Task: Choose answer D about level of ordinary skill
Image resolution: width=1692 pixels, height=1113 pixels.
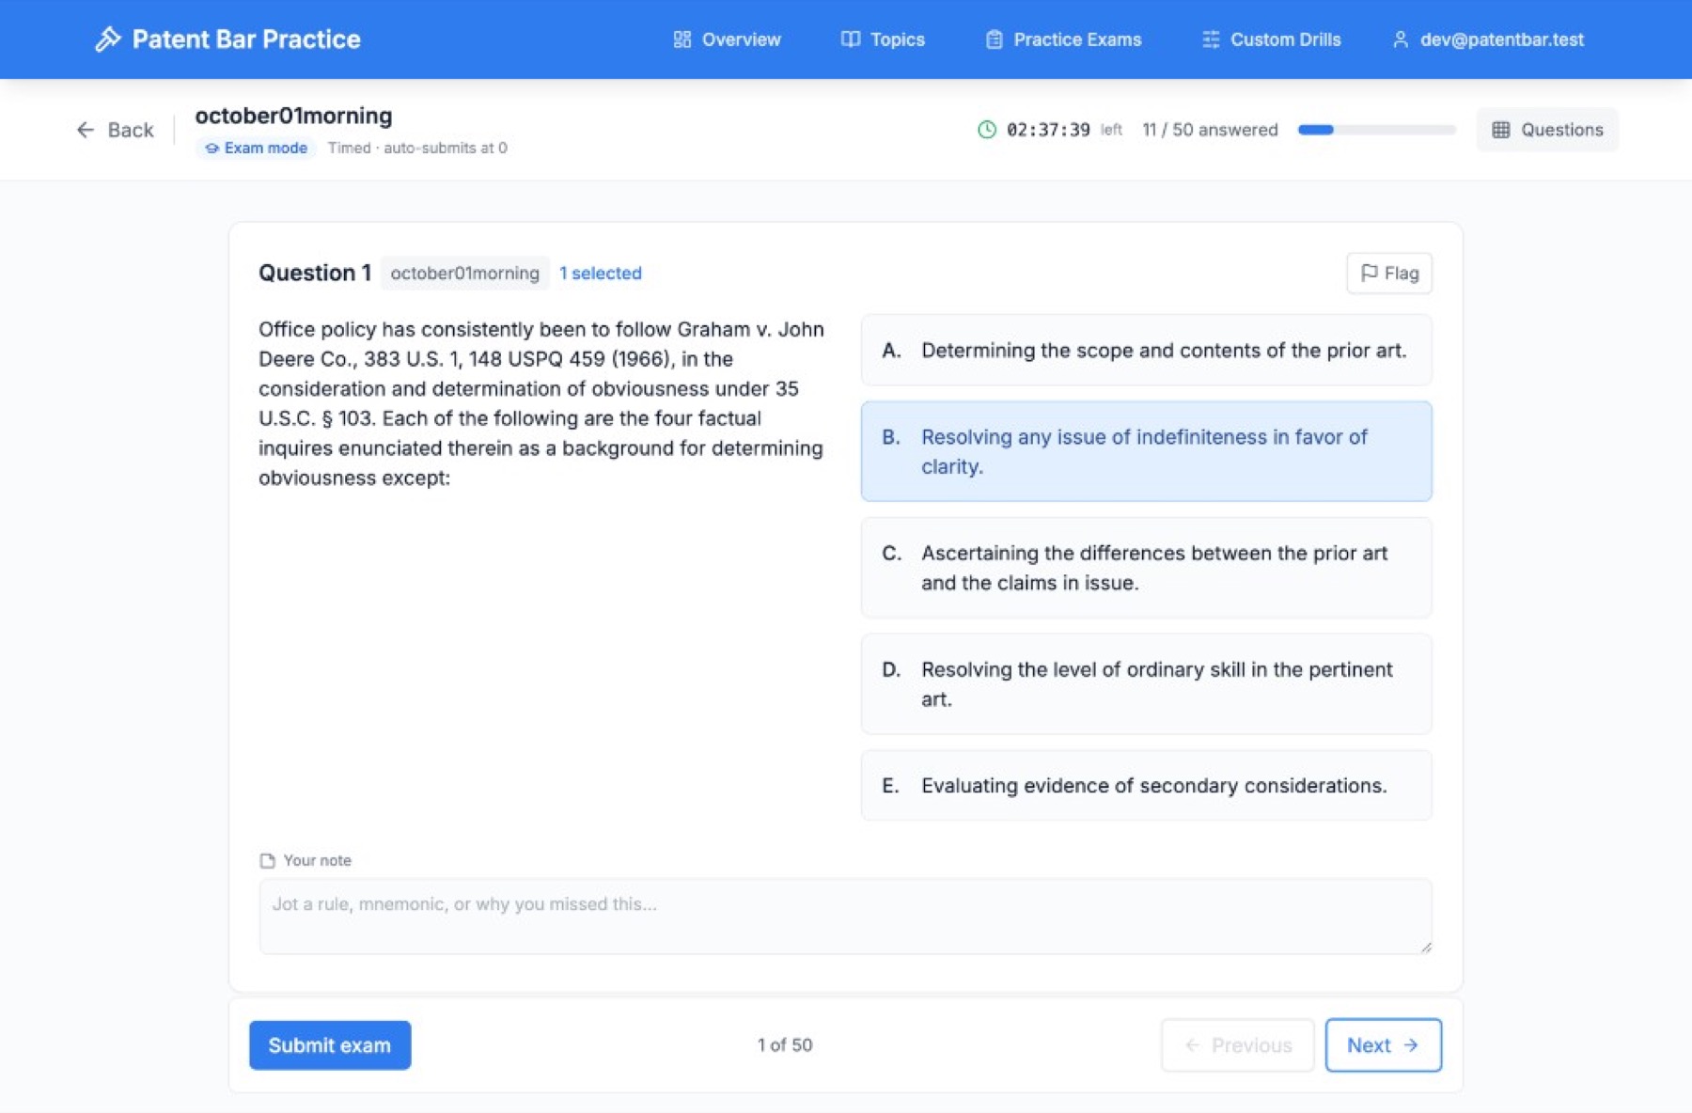Action: [1146, 684]
